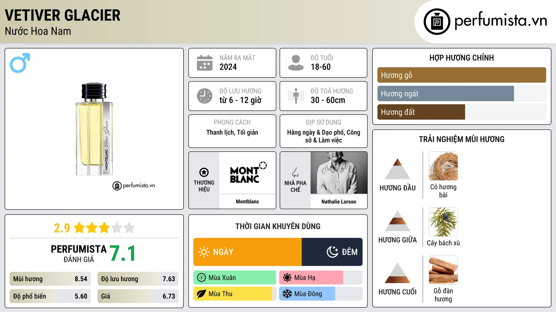556x312 pixels.
Task: Click the clock icon for longevity
Action: click(x=205, y=96)
